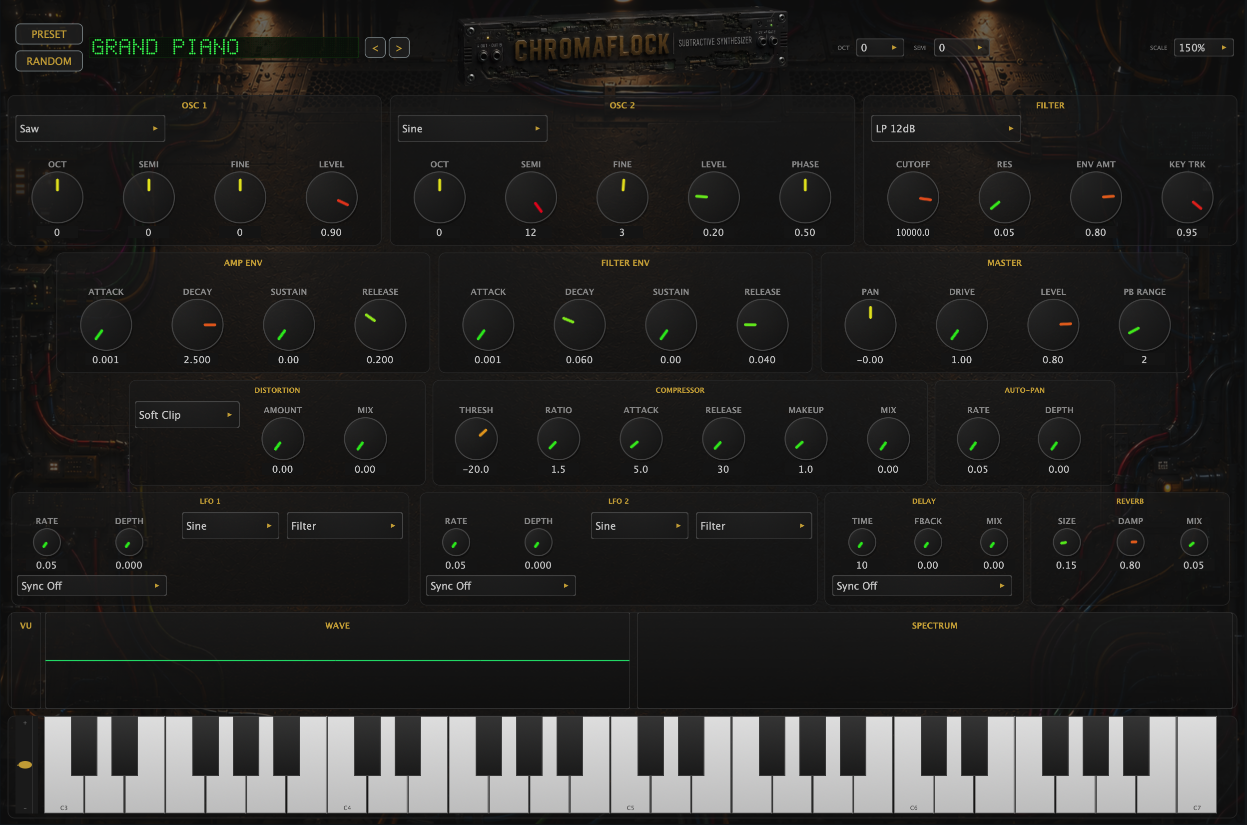Viewport: 1247px width, 825px height.
Task: Open the global OCT dropdown
Action: point(880,47)
